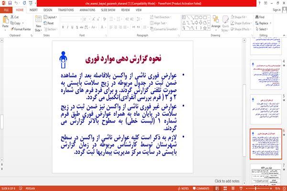
Task: Adjust the zoom slider in status bar
Action: coord(256,189)
